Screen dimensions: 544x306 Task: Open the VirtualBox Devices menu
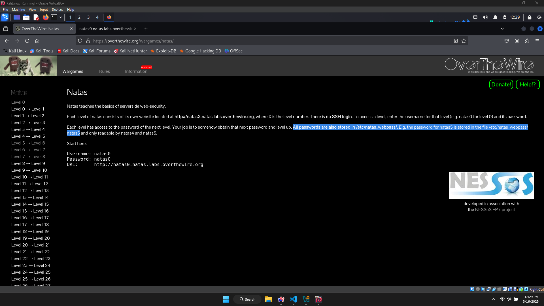(x=58, y=10)
